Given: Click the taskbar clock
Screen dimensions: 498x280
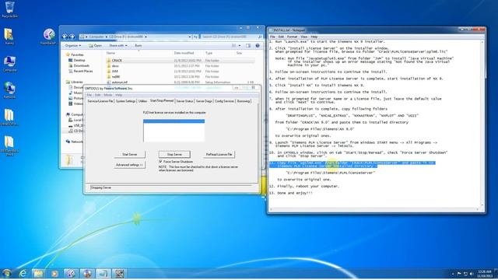Looking at the screenshot, I should 484,274.
